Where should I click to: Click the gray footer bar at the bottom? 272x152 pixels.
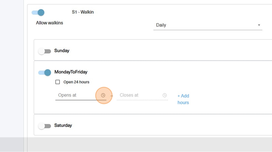149,144
